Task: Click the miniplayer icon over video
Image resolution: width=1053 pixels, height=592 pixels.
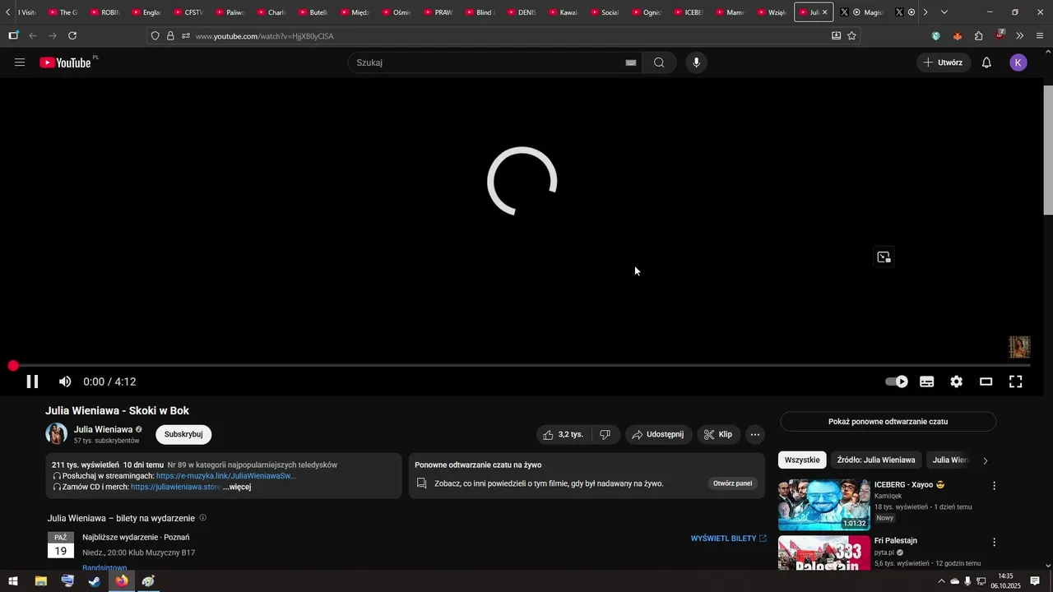Action: coord(884,257)
